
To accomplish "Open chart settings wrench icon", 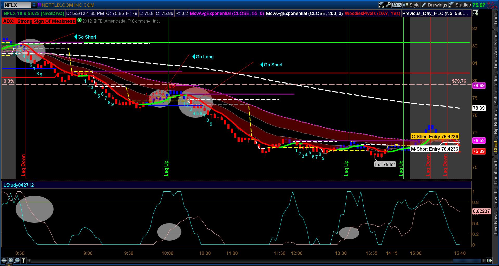I will [388, 5].
